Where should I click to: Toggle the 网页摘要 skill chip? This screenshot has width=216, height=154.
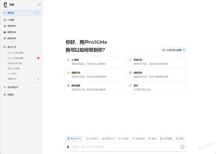point(166,138)
